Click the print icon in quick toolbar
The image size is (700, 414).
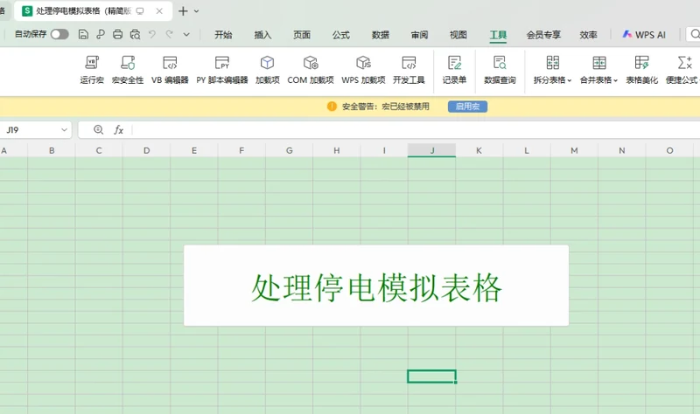click(117, 34)
